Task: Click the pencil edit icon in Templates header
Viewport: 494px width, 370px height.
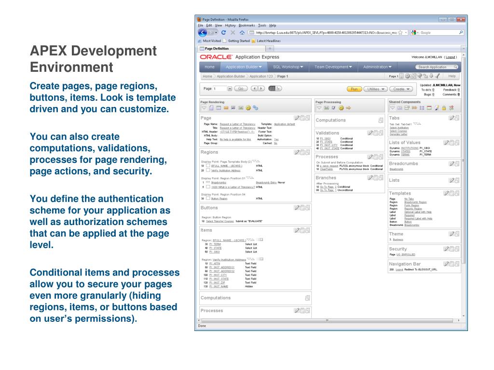Action: point(446,193)
